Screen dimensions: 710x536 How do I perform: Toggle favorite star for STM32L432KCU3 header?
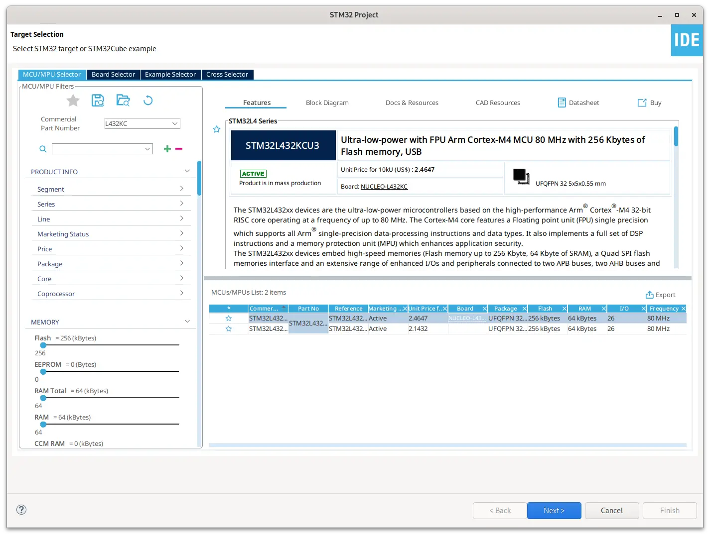(217, 129)
